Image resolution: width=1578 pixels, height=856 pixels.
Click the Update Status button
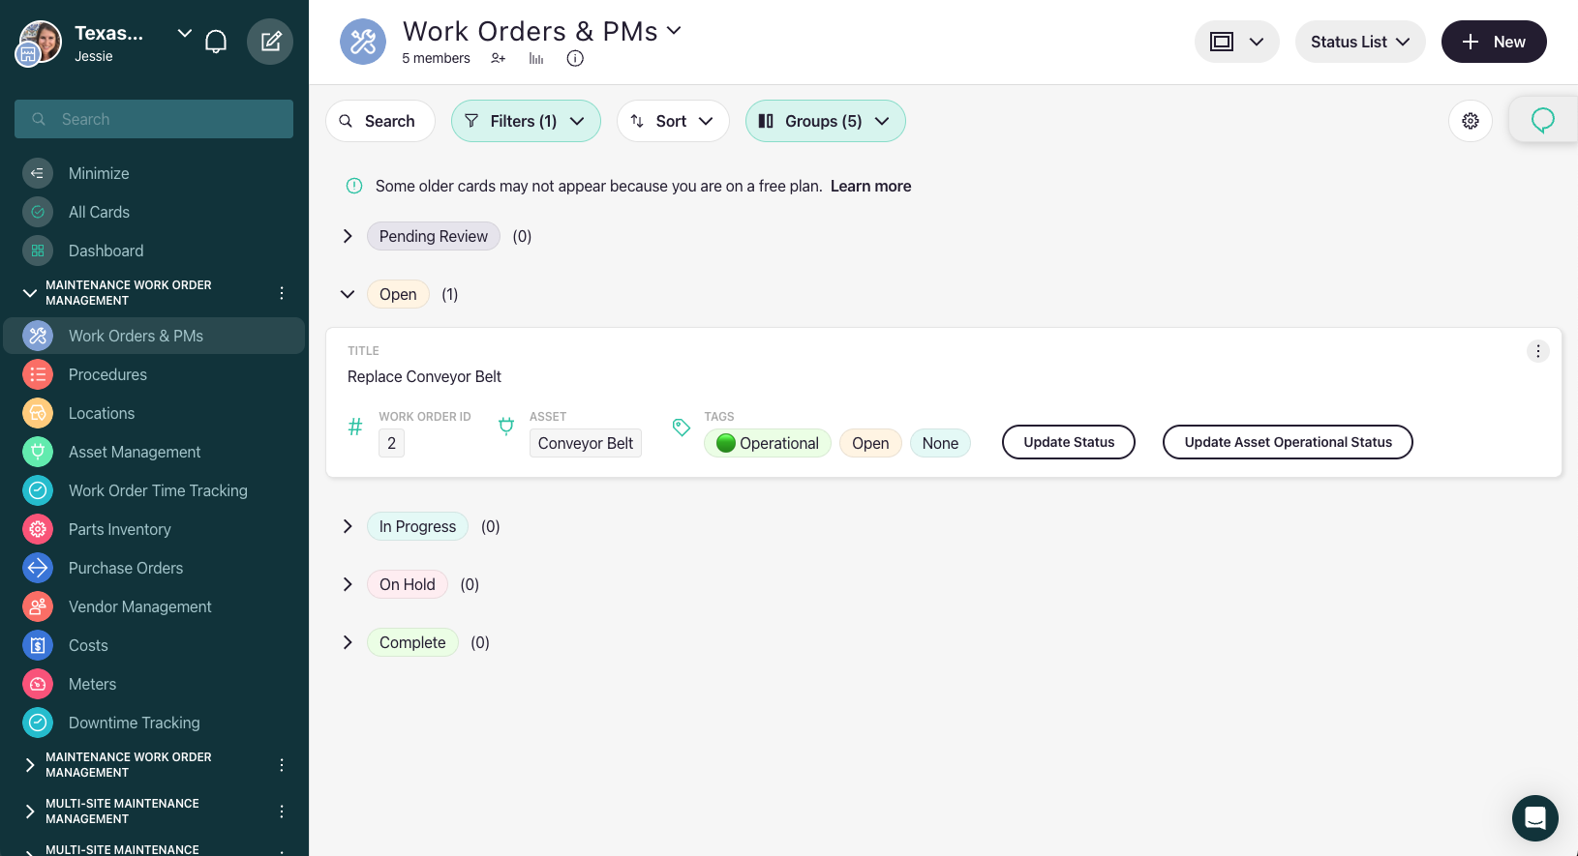pos(1068,442)
